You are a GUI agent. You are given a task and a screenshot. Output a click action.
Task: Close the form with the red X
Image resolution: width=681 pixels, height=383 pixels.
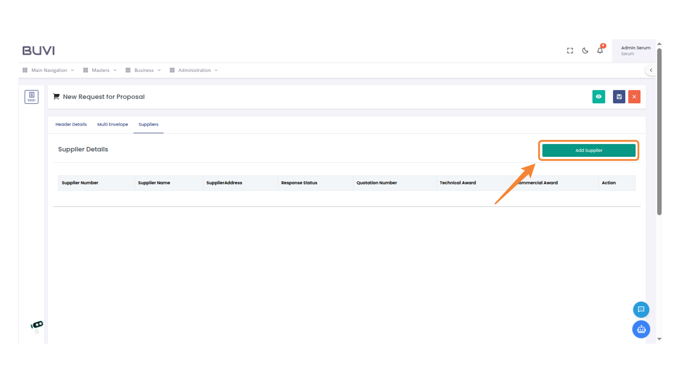coord(634,97)
